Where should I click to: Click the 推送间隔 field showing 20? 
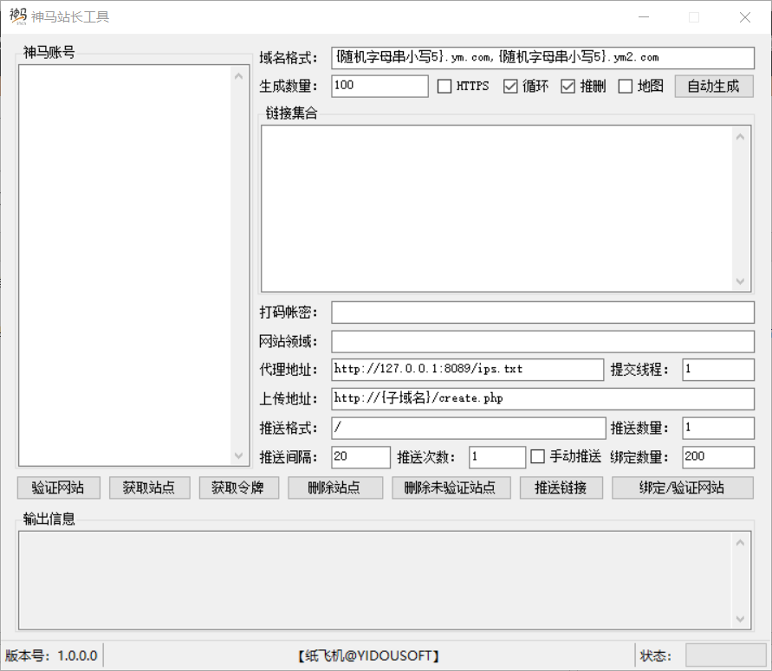pyautogui.click(x=361, y=457)
